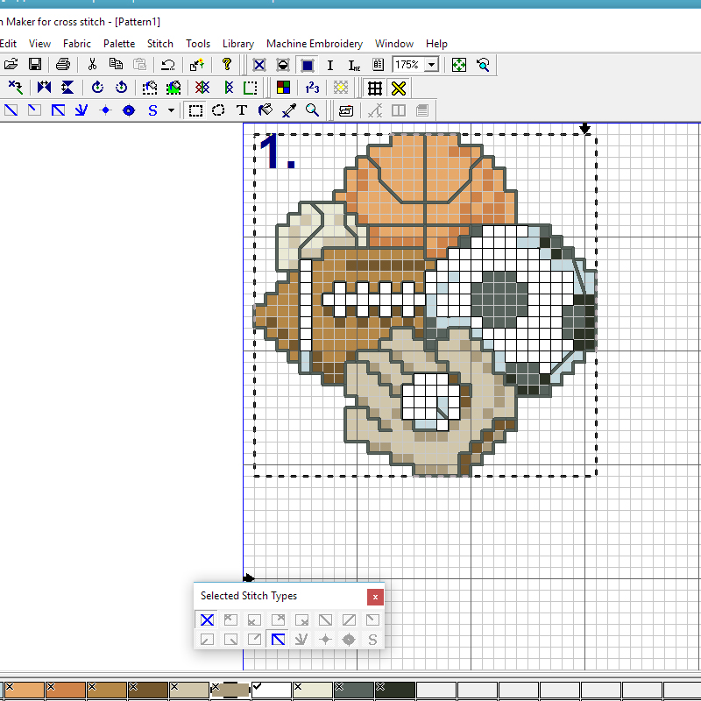Click the yellow question mark Help icon
Screen dimensions: 701x701
pyautogui.click(x=227, y=64)
